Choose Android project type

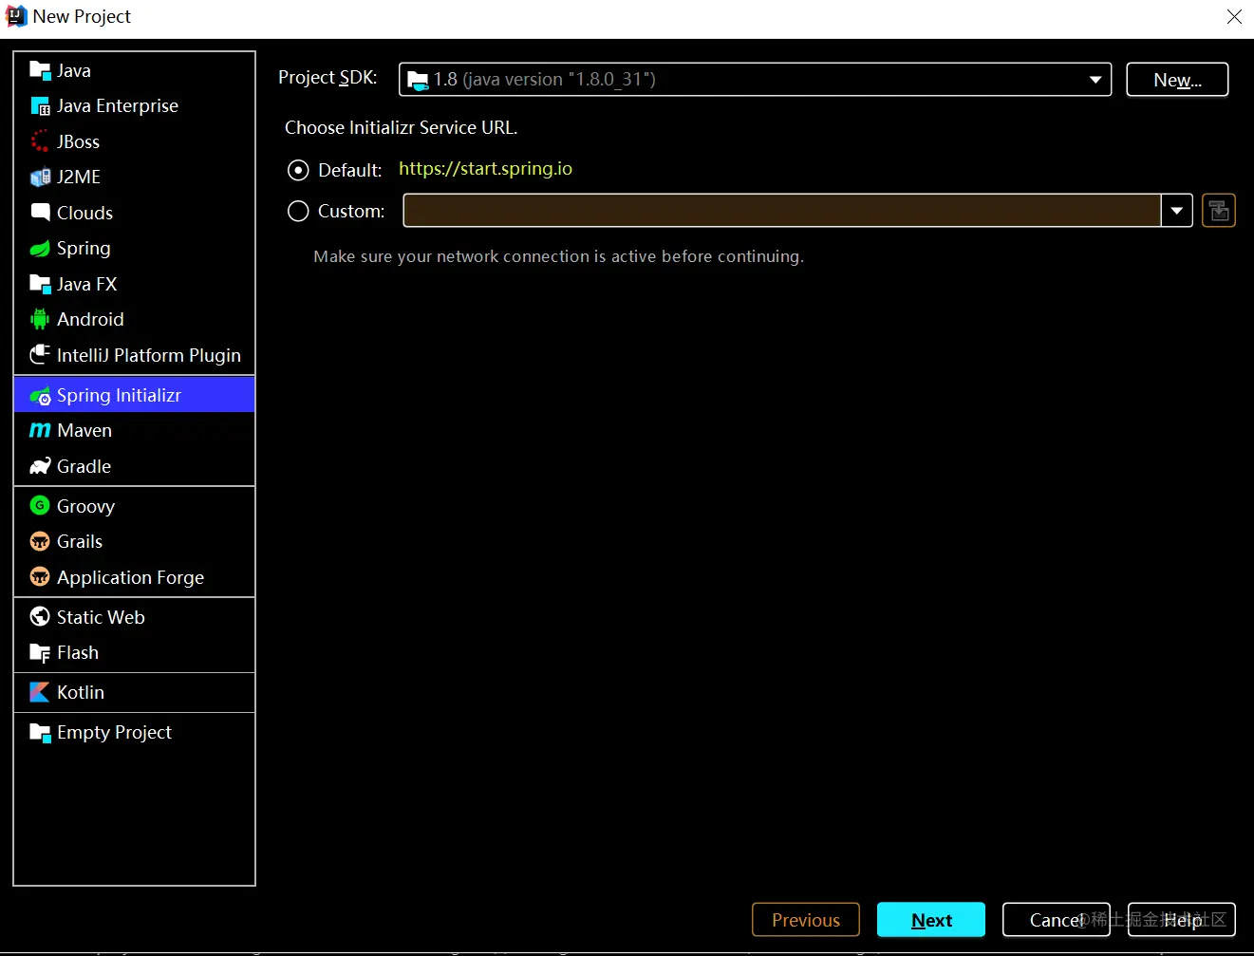(135, 319)
